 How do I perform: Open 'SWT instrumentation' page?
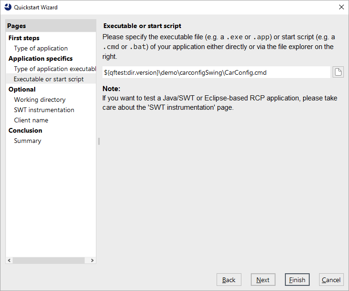(44, 110)
